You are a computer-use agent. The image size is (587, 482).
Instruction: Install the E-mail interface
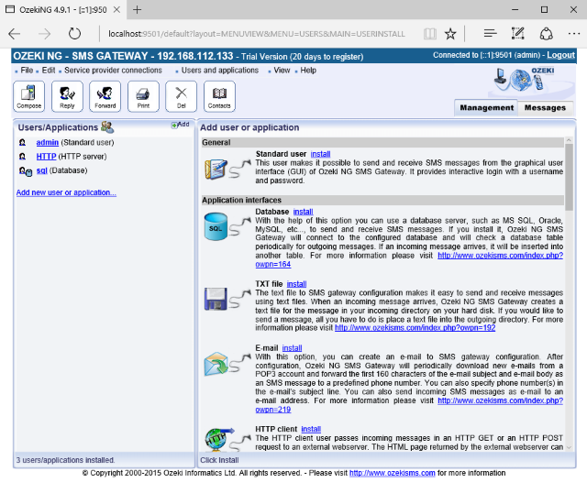(x=292, y=348)
